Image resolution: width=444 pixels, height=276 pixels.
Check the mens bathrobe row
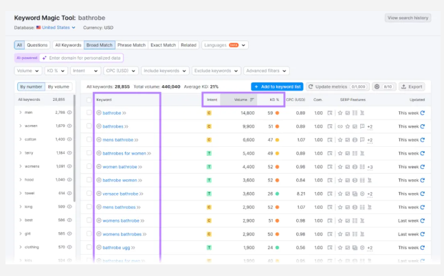tap(89, 139)
